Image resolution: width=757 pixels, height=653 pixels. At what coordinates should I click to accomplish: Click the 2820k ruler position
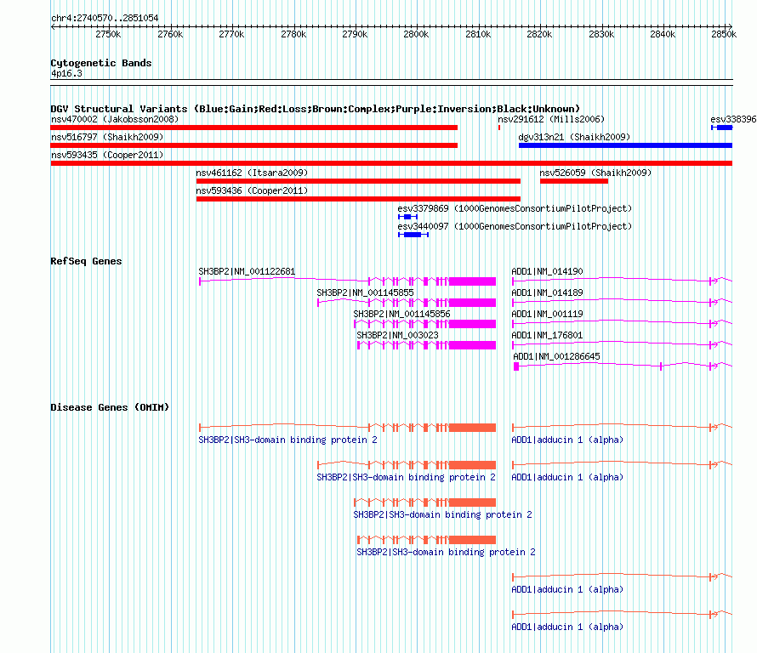tap(539, 34)
